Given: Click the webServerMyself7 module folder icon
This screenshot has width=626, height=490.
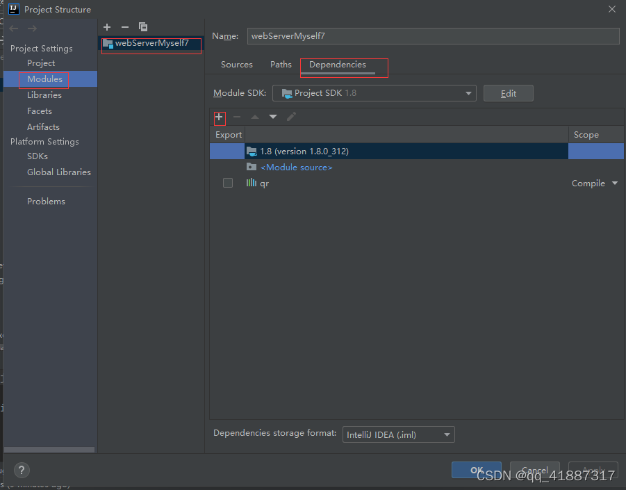Looking at the screenshot, I should pyautogui.click(x=108, y=43).
